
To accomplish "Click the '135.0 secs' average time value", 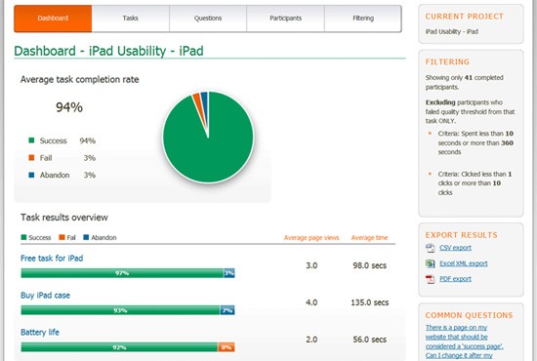I will [370, 302].
